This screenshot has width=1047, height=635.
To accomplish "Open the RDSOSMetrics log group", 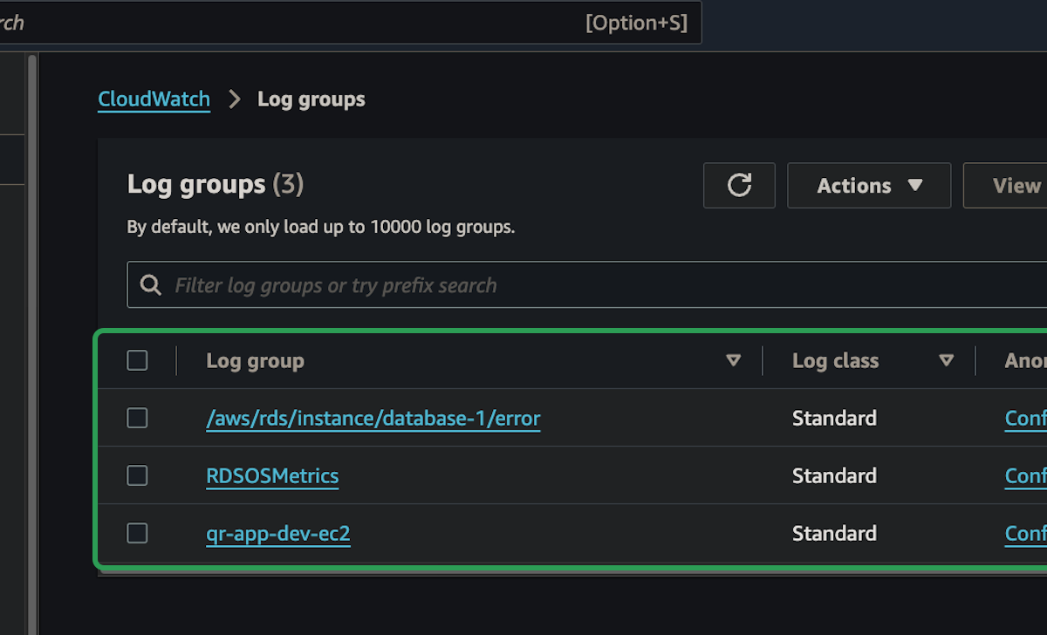I will 272,476.
